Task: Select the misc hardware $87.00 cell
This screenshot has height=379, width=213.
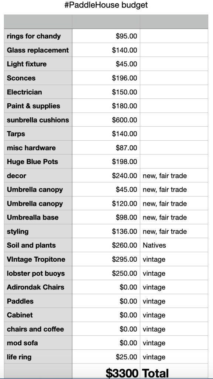Action: pyautogui.click(x=106, y=148)
